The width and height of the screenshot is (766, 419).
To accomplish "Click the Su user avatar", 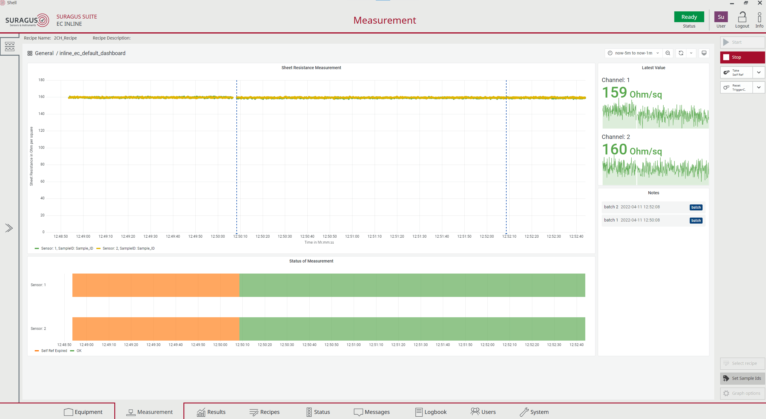I will (721, 17).
